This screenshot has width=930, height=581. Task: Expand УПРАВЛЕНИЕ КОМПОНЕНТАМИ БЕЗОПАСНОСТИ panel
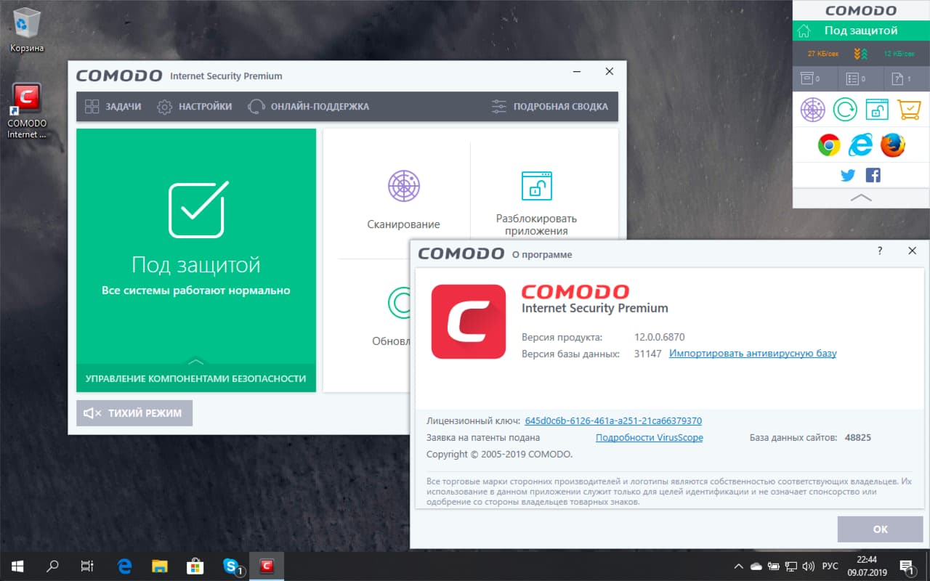pos(196,378)
